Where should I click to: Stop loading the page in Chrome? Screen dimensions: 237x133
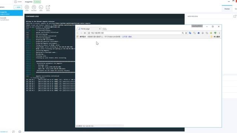(85, 33)
